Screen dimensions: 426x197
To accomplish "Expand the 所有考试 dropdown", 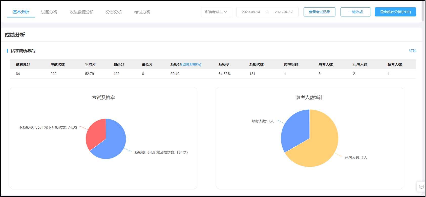I will (216, 12).
